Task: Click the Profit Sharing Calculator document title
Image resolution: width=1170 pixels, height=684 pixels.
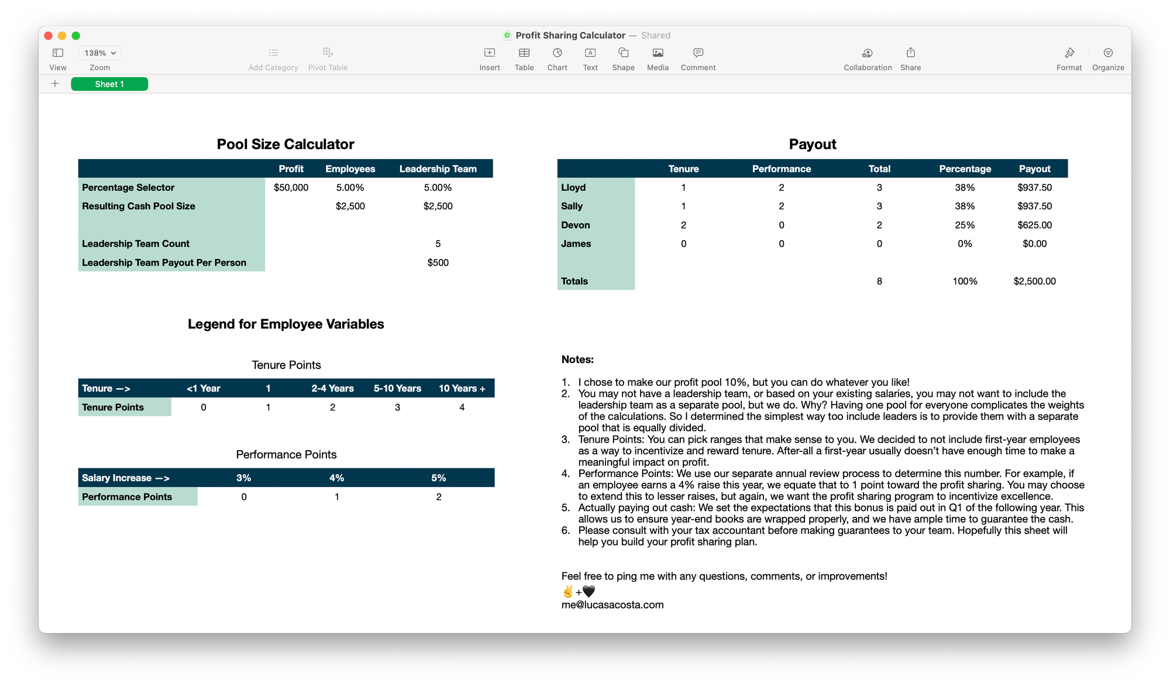Action: (x=570, y=36)
